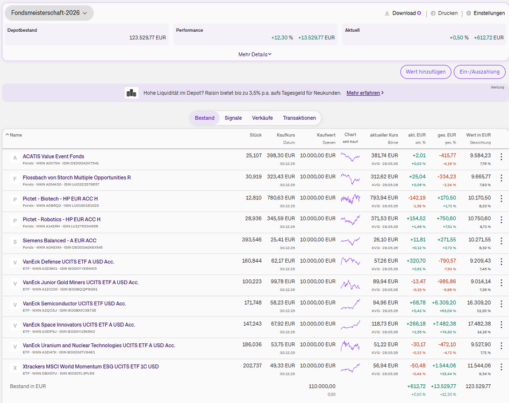
Task: Open VanEck Semiconductor UCITS ETF link
Action: tap(74, 304)
